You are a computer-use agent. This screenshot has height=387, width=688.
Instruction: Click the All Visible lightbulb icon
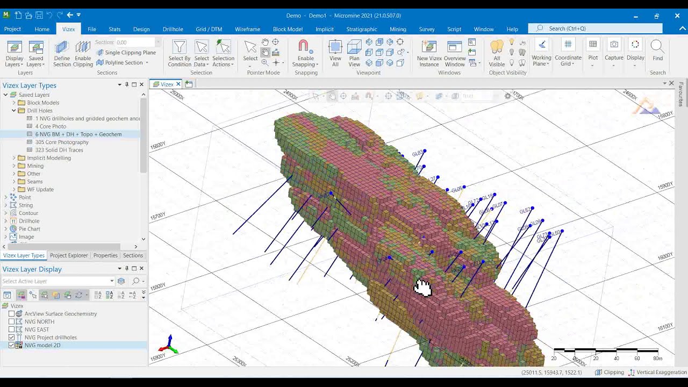[497, 53]
